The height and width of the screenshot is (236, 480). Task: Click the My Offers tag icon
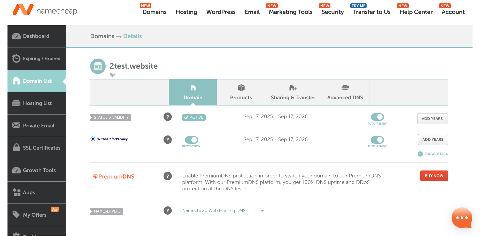[16, 214]
